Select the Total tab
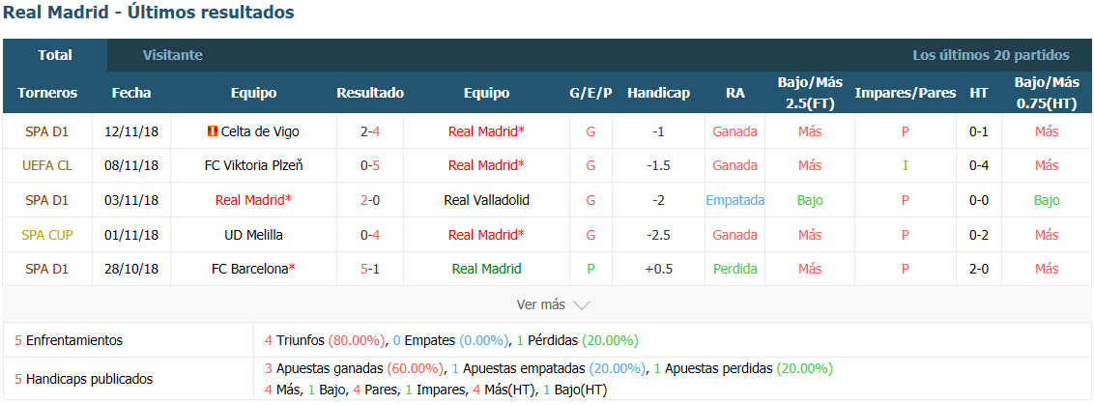This screenshot has width=1094, height=405. point(55,55)
